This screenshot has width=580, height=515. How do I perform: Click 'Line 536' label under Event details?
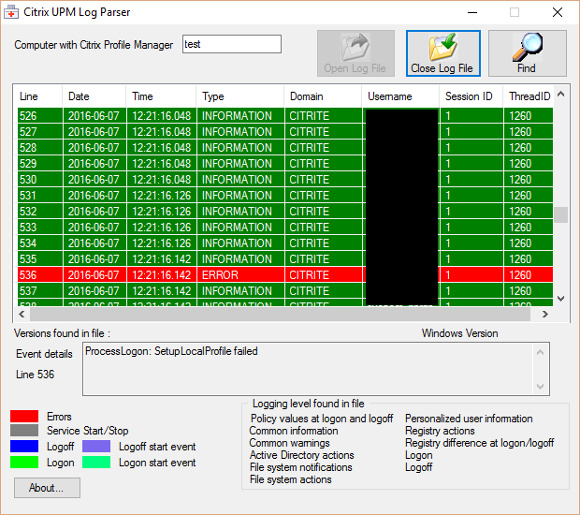tap(36, 375)
